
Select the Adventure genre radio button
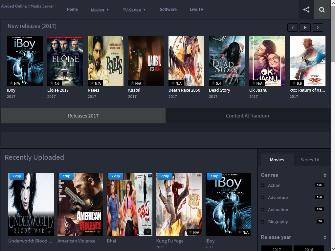262,198
